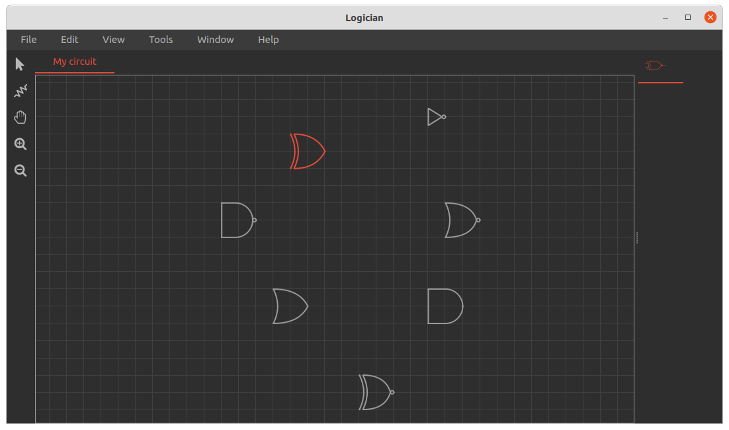Open the Edit menu
The width and height of the screenshot is (729, 430).
tap(69, 40)
